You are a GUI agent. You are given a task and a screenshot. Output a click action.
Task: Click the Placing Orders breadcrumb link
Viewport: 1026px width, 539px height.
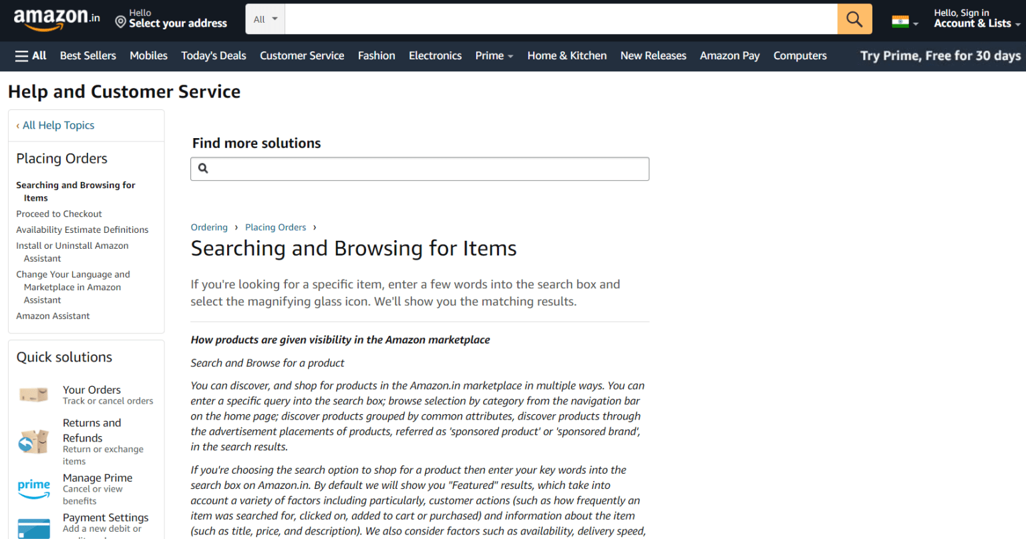click(275, 227)
